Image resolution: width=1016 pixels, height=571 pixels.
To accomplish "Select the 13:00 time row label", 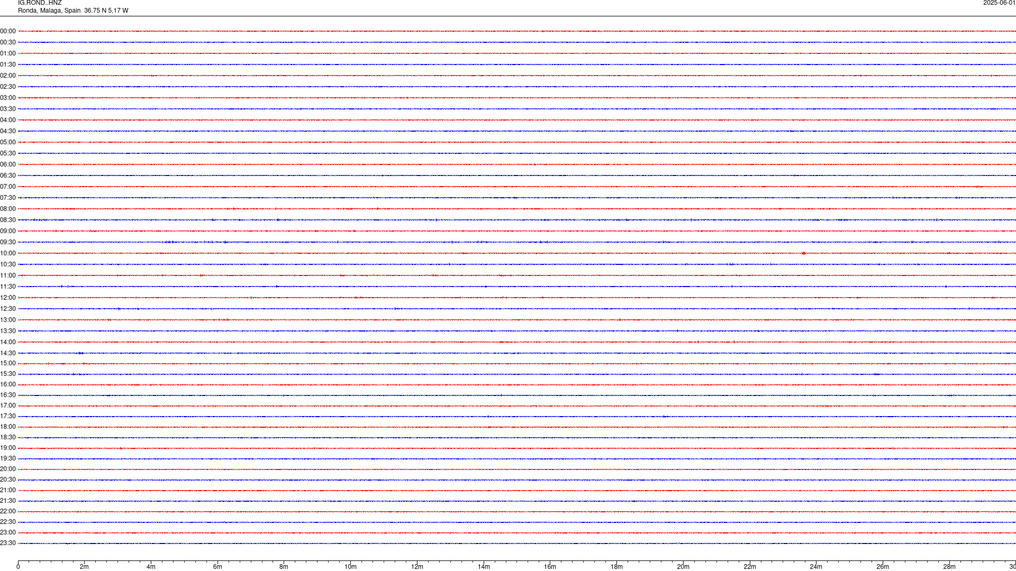I will [x=8, y=320].
